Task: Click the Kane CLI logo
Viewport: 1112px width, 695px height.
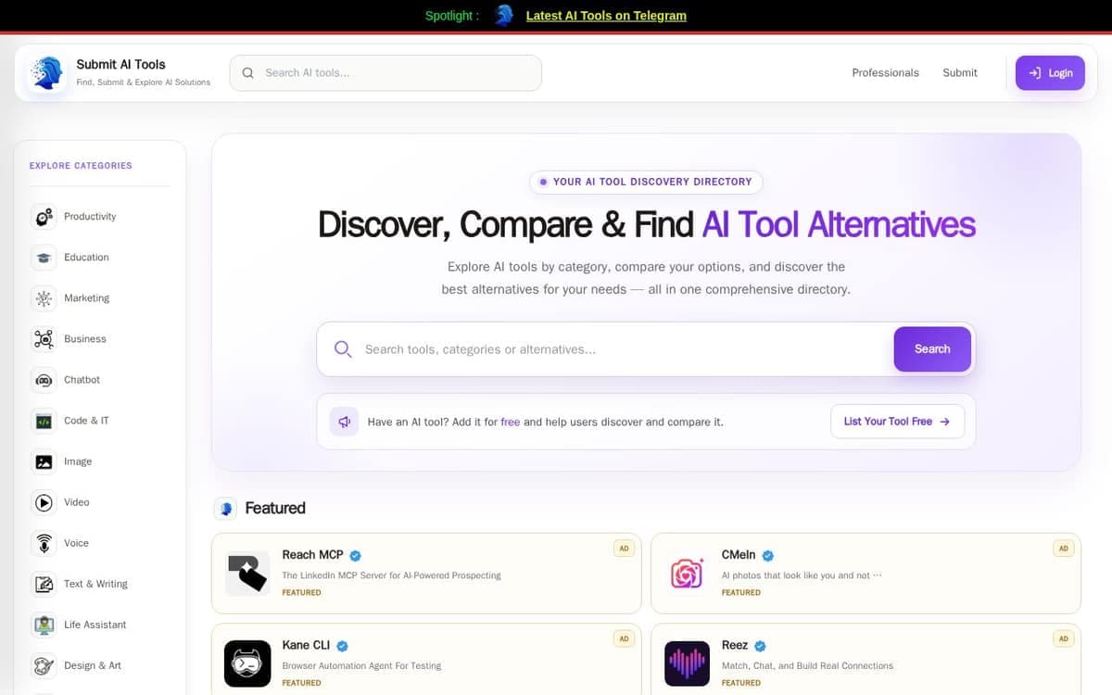Action: 247,663
